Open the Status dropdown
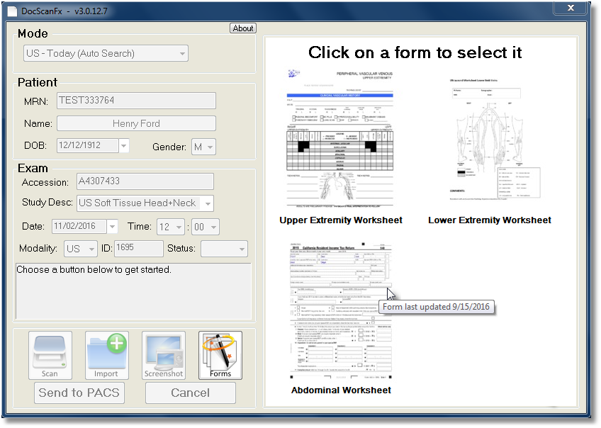 pos(224,249)
